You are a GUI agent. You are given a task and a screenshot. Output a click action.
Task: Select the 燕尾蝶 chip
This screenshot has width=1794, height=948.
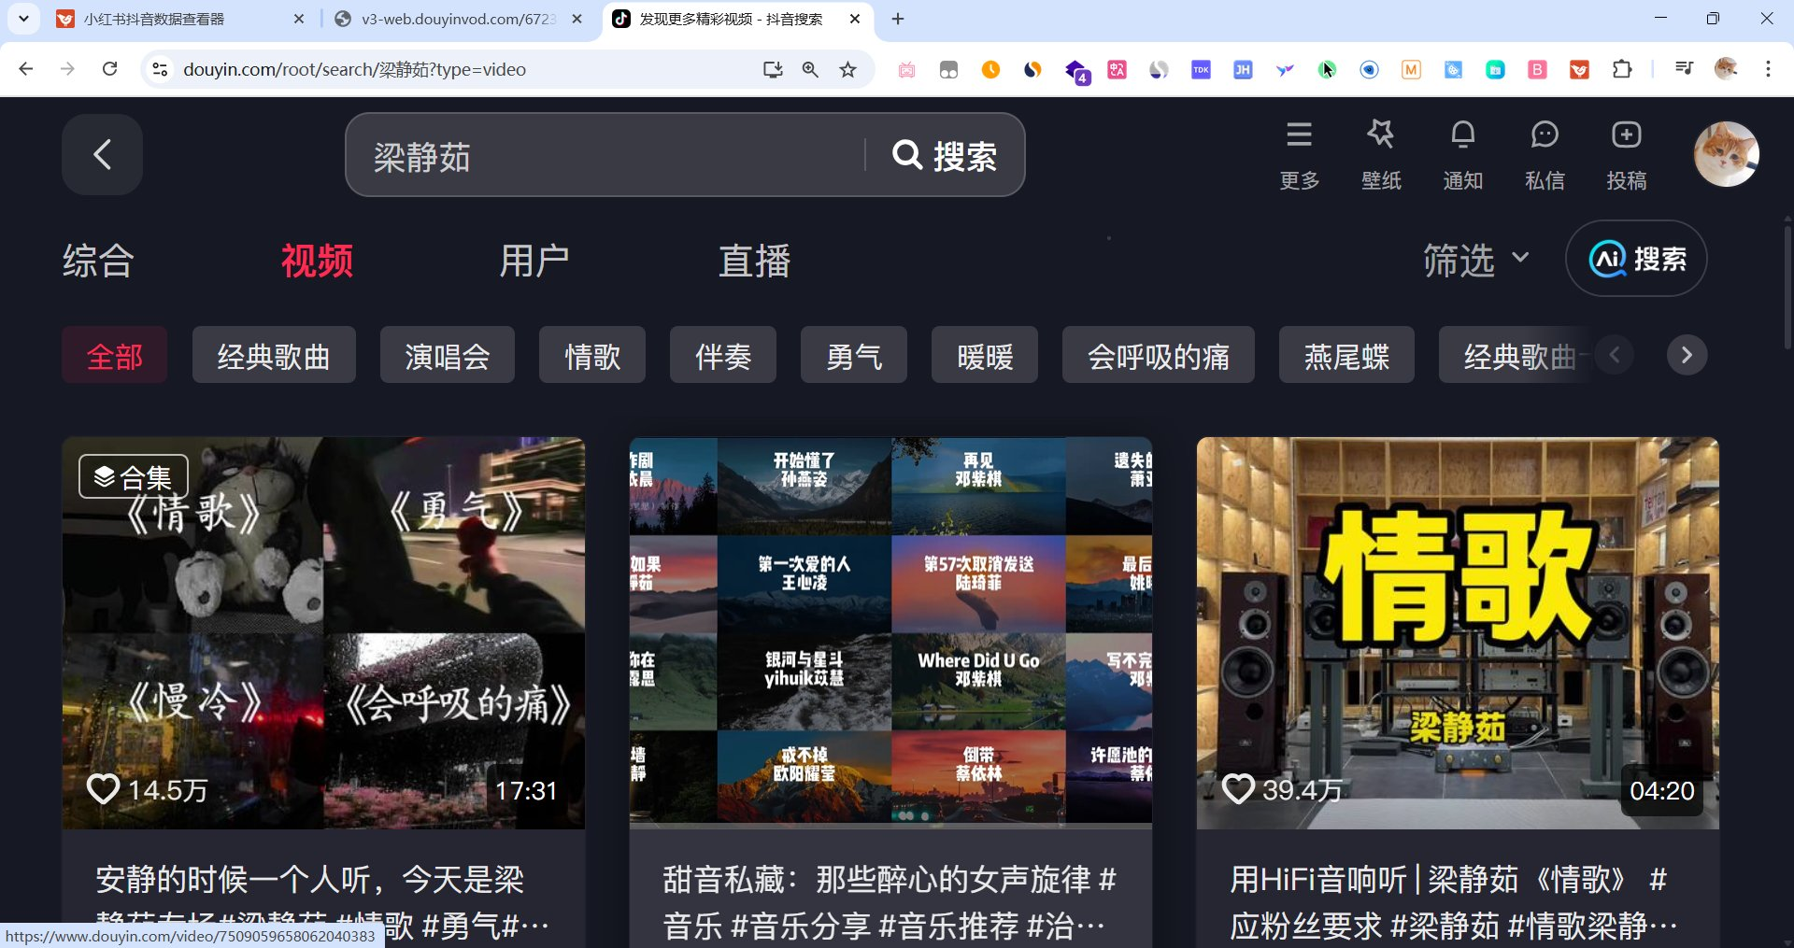[x=1346, y=355]
